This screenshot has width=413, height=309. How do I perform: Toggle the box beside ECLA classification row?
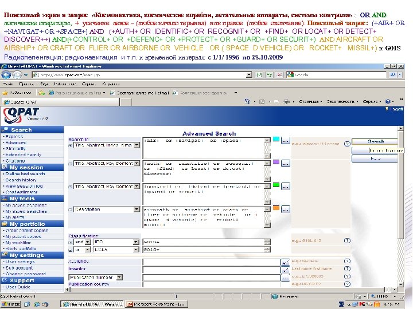pyautogui.click(x=71, y=250)
